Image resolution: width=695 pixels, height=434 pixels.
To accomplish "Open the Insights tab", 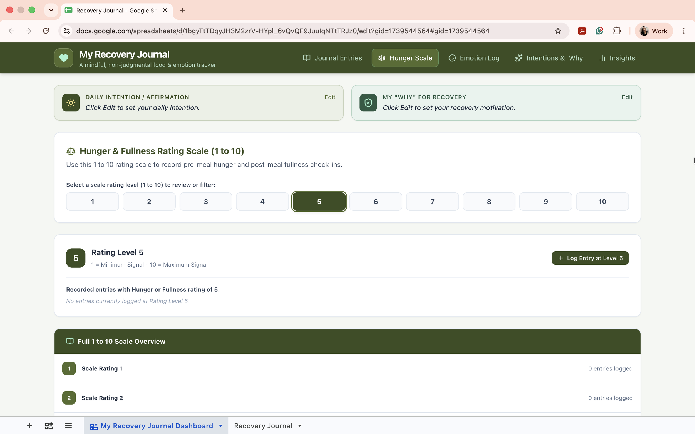I will [x=617, y=58].
